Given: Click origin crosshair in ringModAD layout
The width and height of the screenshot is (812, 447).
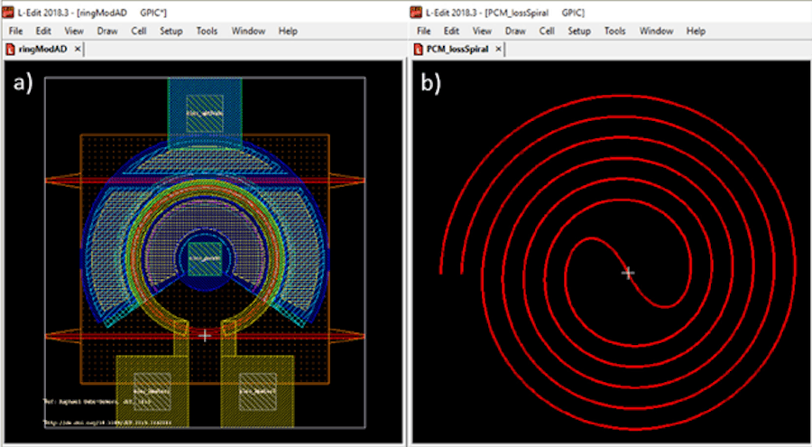Looking at the screenshot, I should (205, 336).
